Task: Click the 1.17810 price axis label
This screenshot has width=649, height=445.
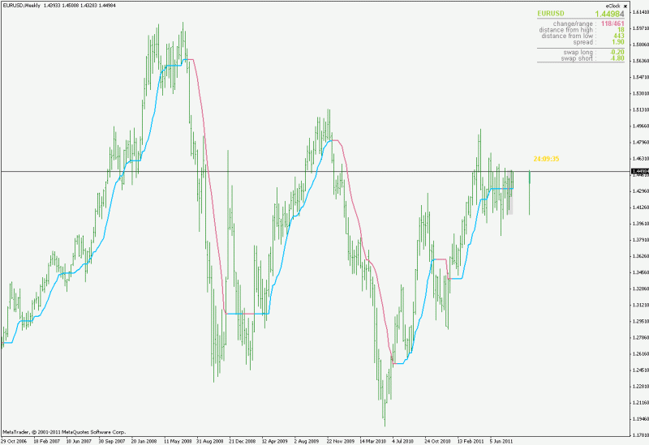Action: [x=640, y=435]
